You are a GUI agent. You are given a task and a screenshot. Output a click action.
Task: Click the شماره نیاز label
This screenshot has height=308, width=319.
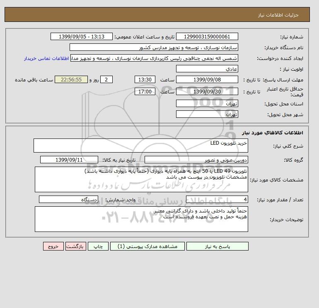(x=292, y=37)
